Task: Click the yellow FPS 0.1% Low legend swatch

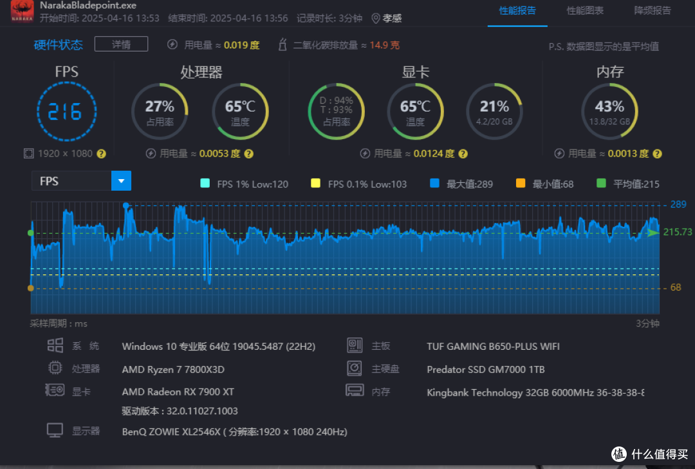Action: pyautogui.click(x=315, y=183)
